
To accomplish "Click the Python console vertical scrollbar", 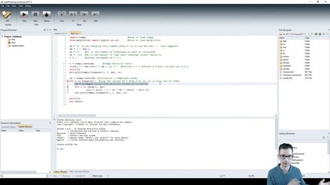I will click(x=276, y=134).
